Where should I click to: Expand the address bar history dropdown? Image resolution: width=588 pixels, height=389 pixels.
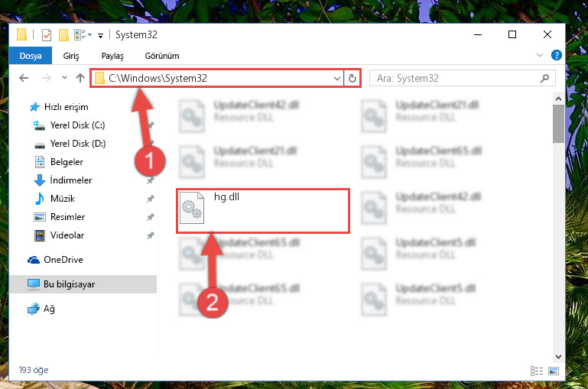point(336,78)
